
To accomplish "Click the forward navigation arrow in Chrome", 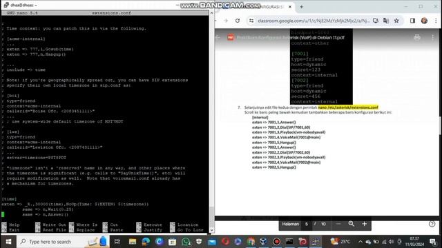I will (226, 21).
